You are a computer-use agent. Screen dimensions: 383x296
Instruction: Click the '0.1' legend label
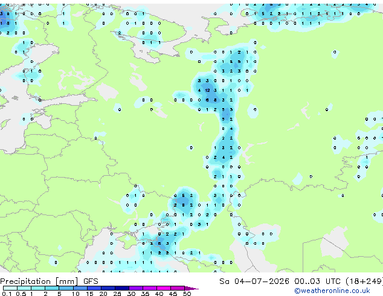7,294
